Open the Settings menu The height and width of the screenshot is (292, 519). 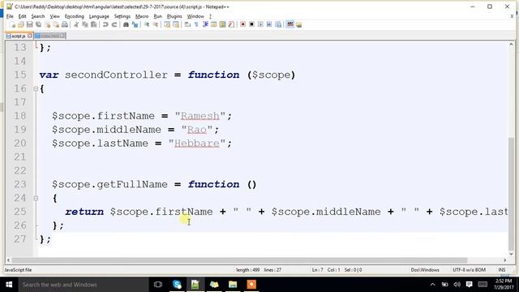click(122, 16)
